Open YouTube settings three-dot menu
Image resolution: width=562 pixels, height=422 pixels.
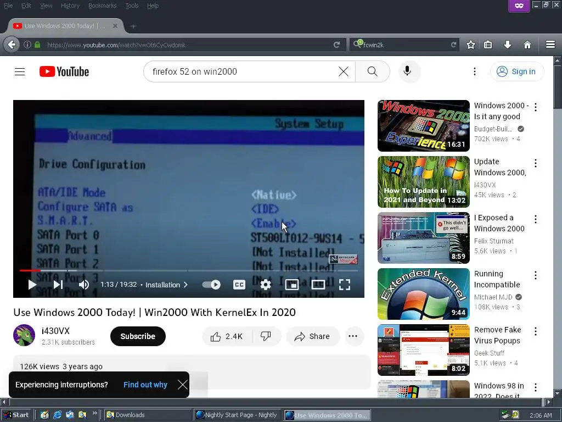pyautogui.click(x=475, y=71)
